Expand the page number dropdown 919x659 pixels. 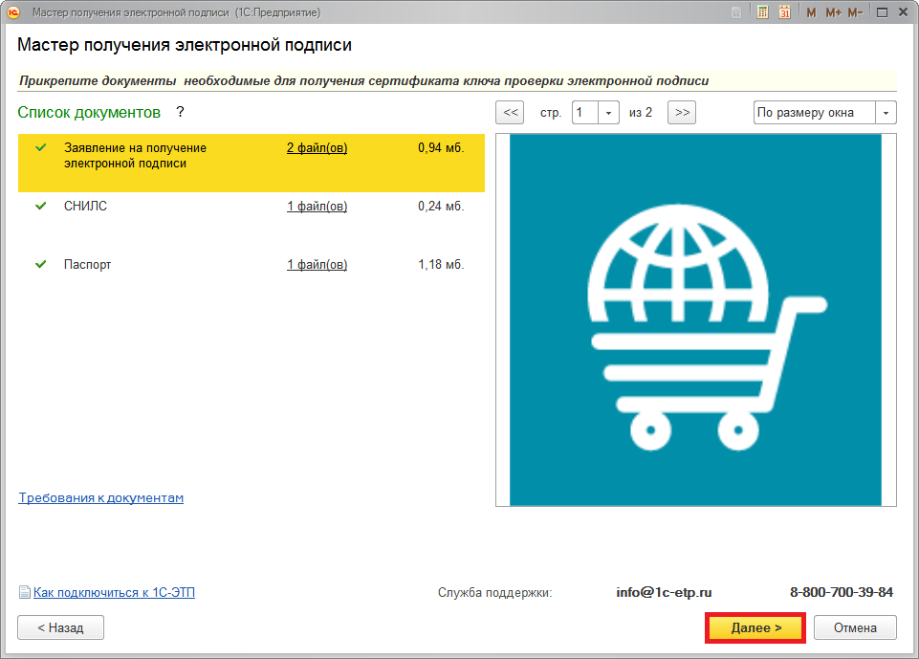point(609,112)
